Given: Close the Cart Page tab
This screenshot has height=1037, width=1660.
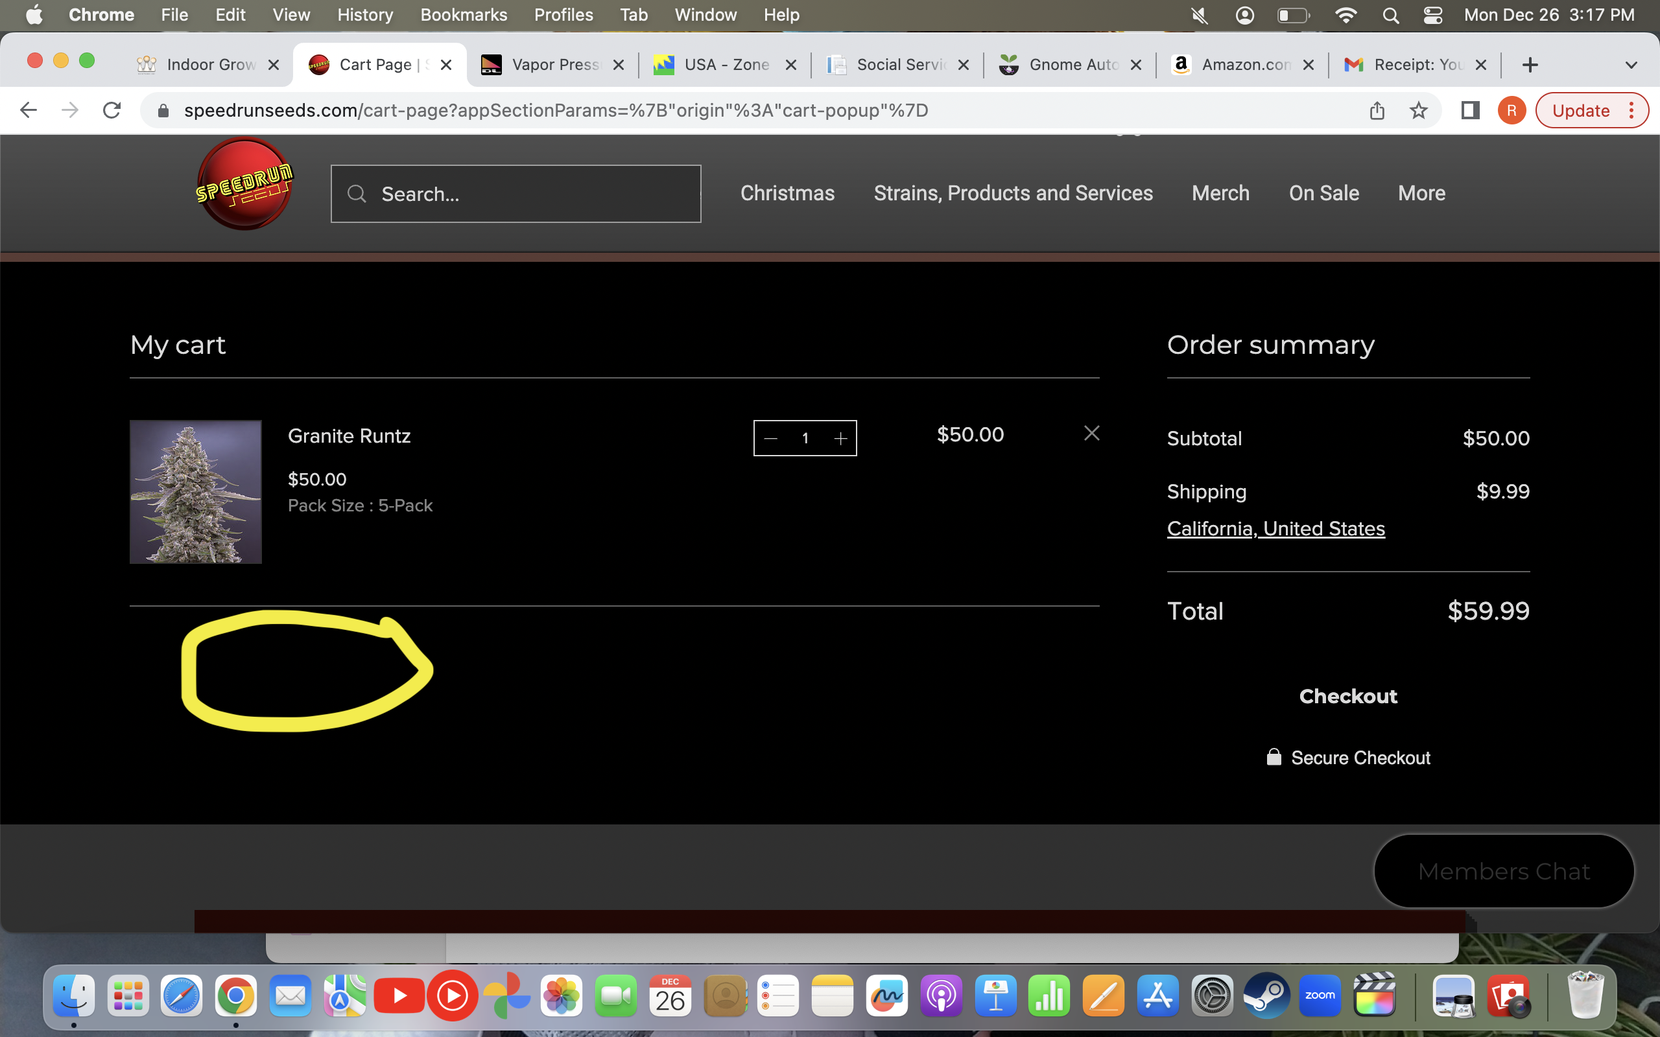Looking at the screenshot, I should [x=446, y=65].
